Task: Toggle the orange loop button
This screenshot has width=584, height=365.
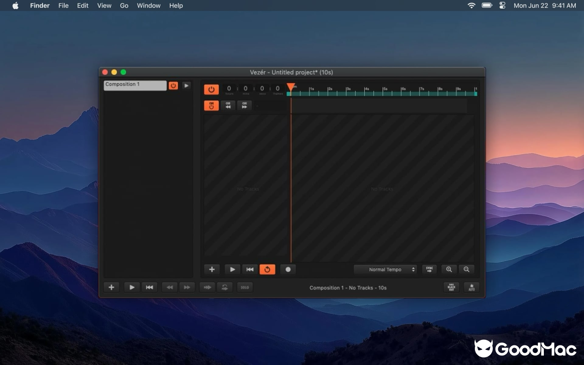Action: pyautogui.click(x=267, y=269)
